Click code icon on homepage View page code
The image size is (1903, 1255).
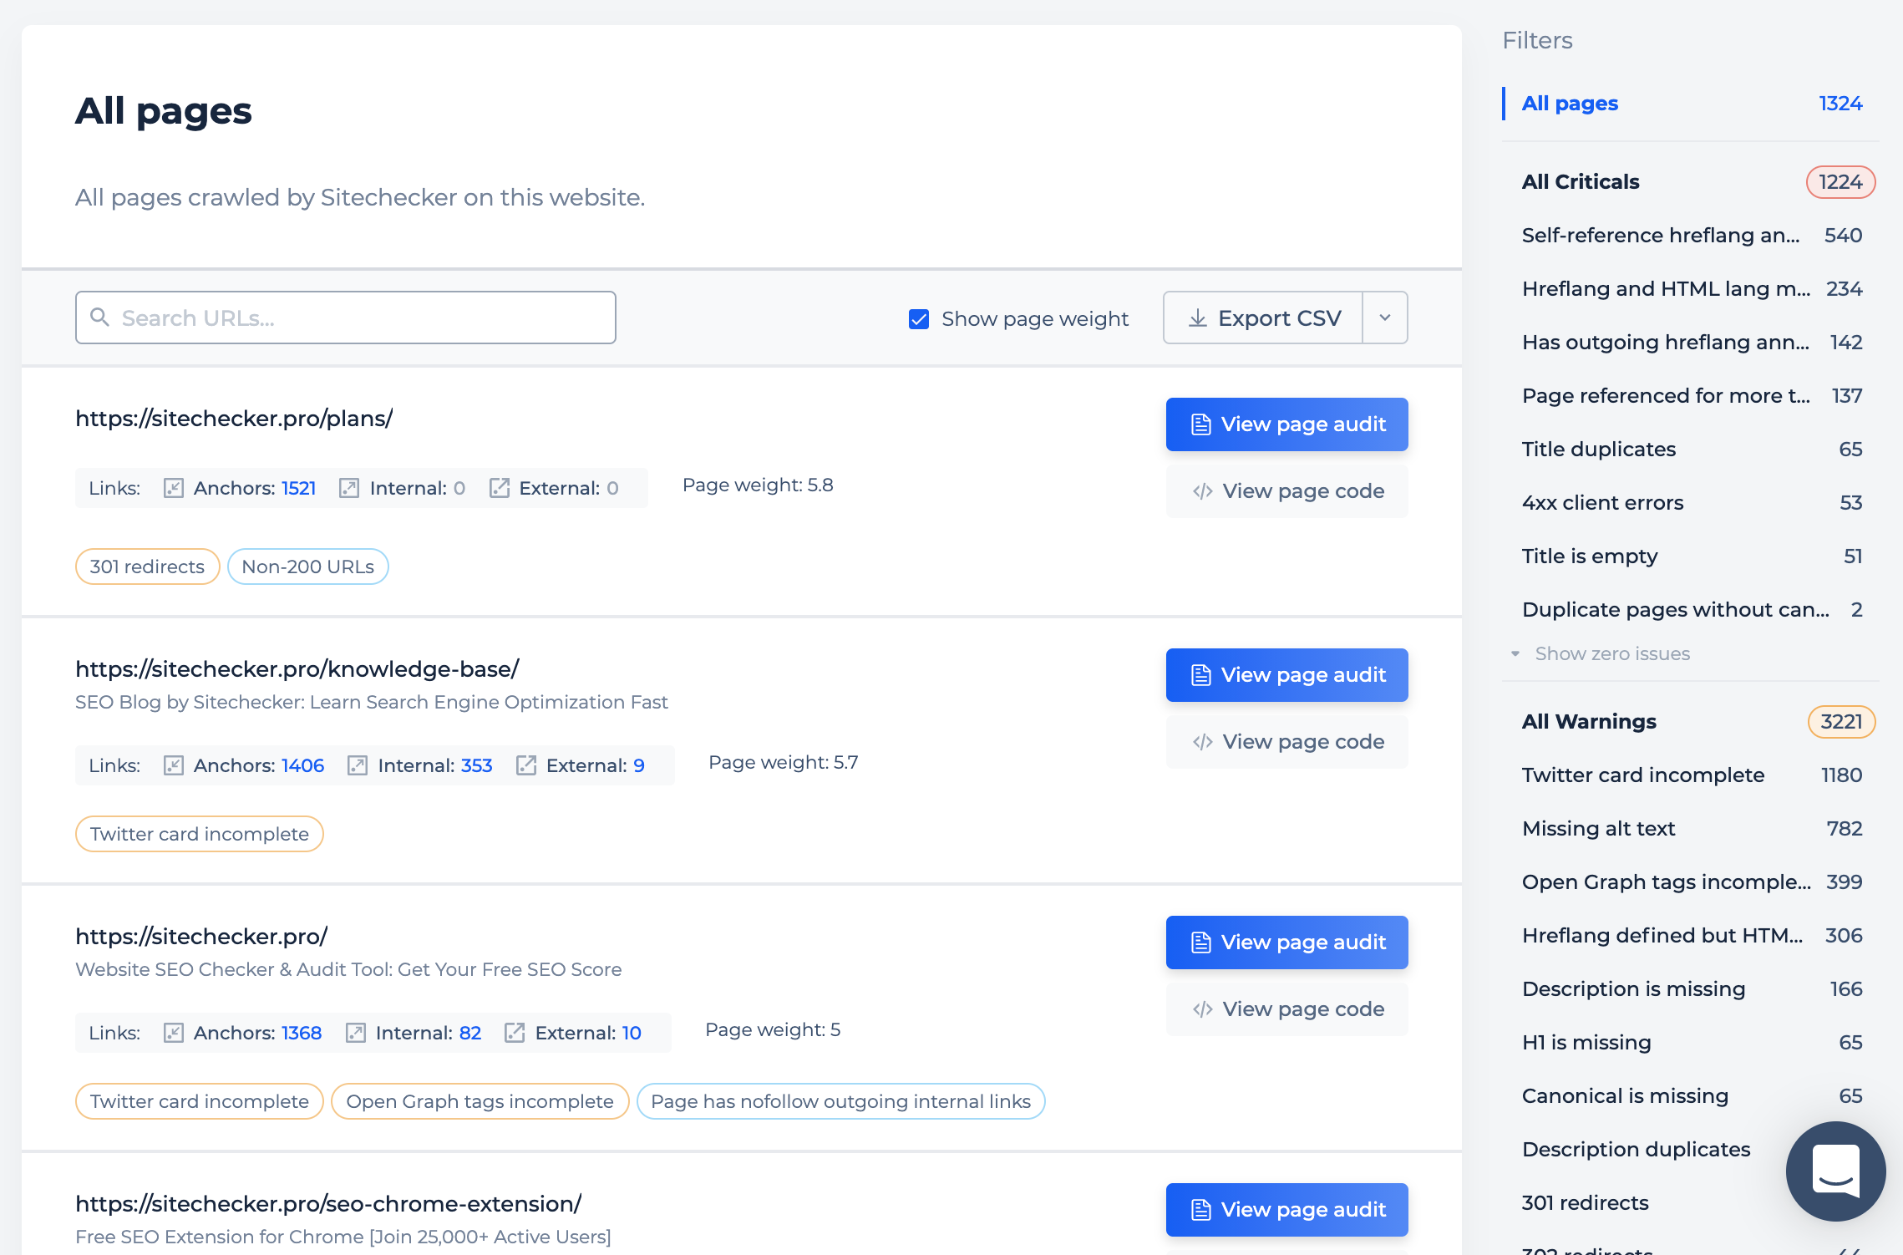1202,1009
